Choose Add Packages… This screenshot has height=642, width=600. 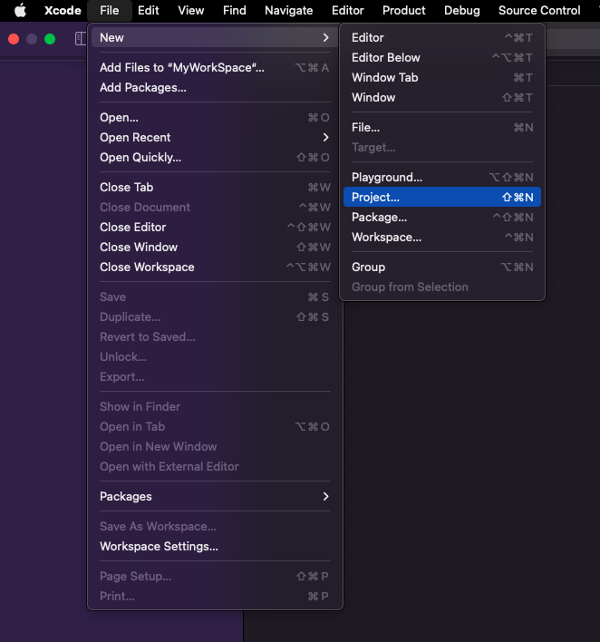tap(215, 88)
